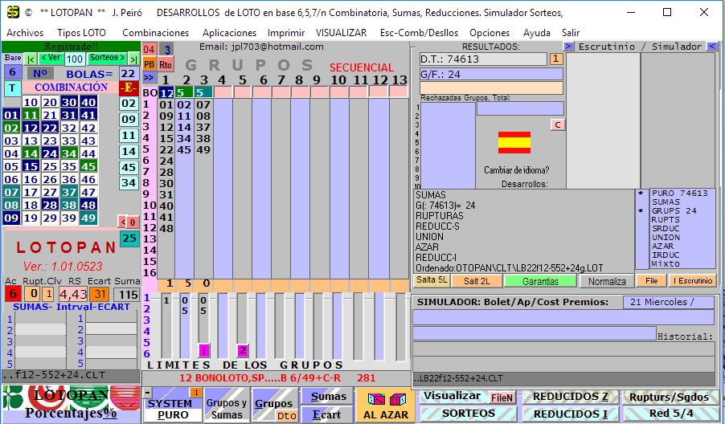725x424 pixels.
Task: Click the AL AZAR dice button
Action: (386, 406)
